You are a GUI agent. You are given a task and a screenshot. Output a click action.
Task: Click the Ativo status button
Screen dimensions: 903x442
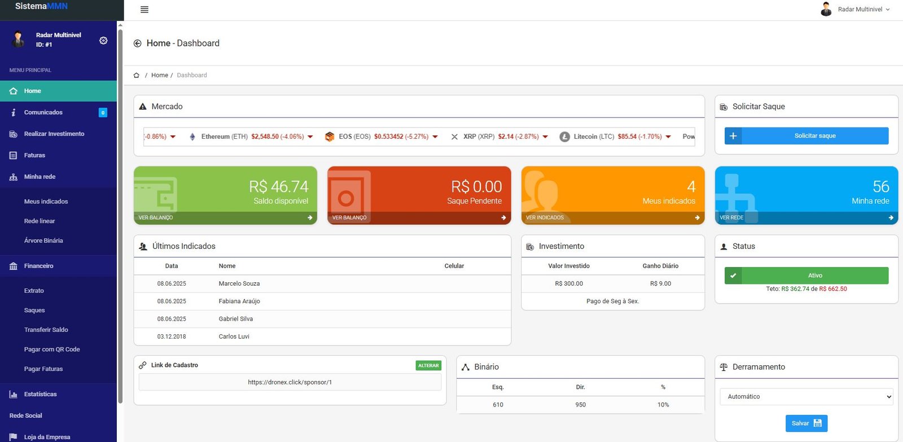806,275
